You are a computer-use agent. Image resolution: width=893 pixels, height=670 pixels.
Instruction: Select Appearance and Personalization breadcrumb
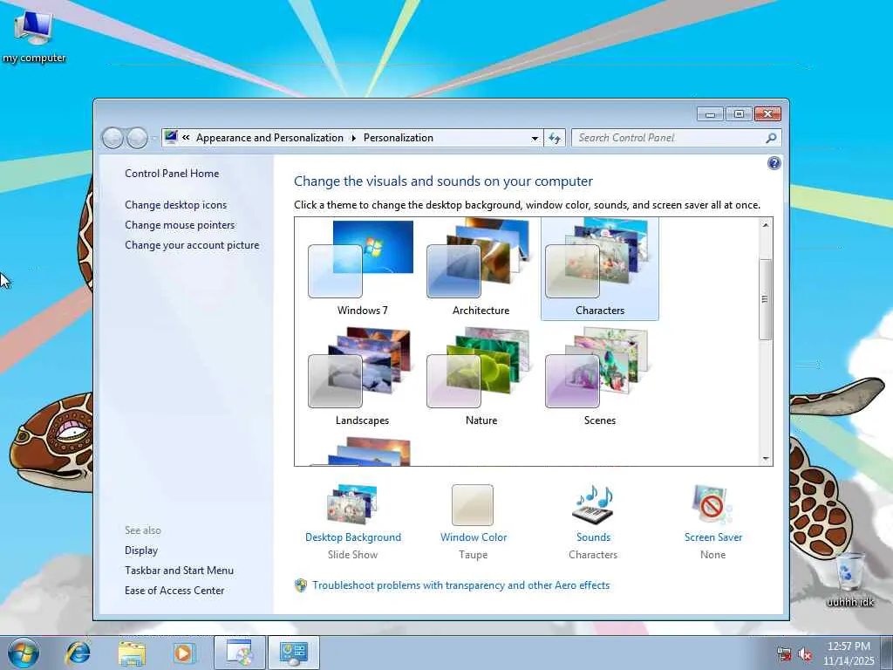[270, 138]
